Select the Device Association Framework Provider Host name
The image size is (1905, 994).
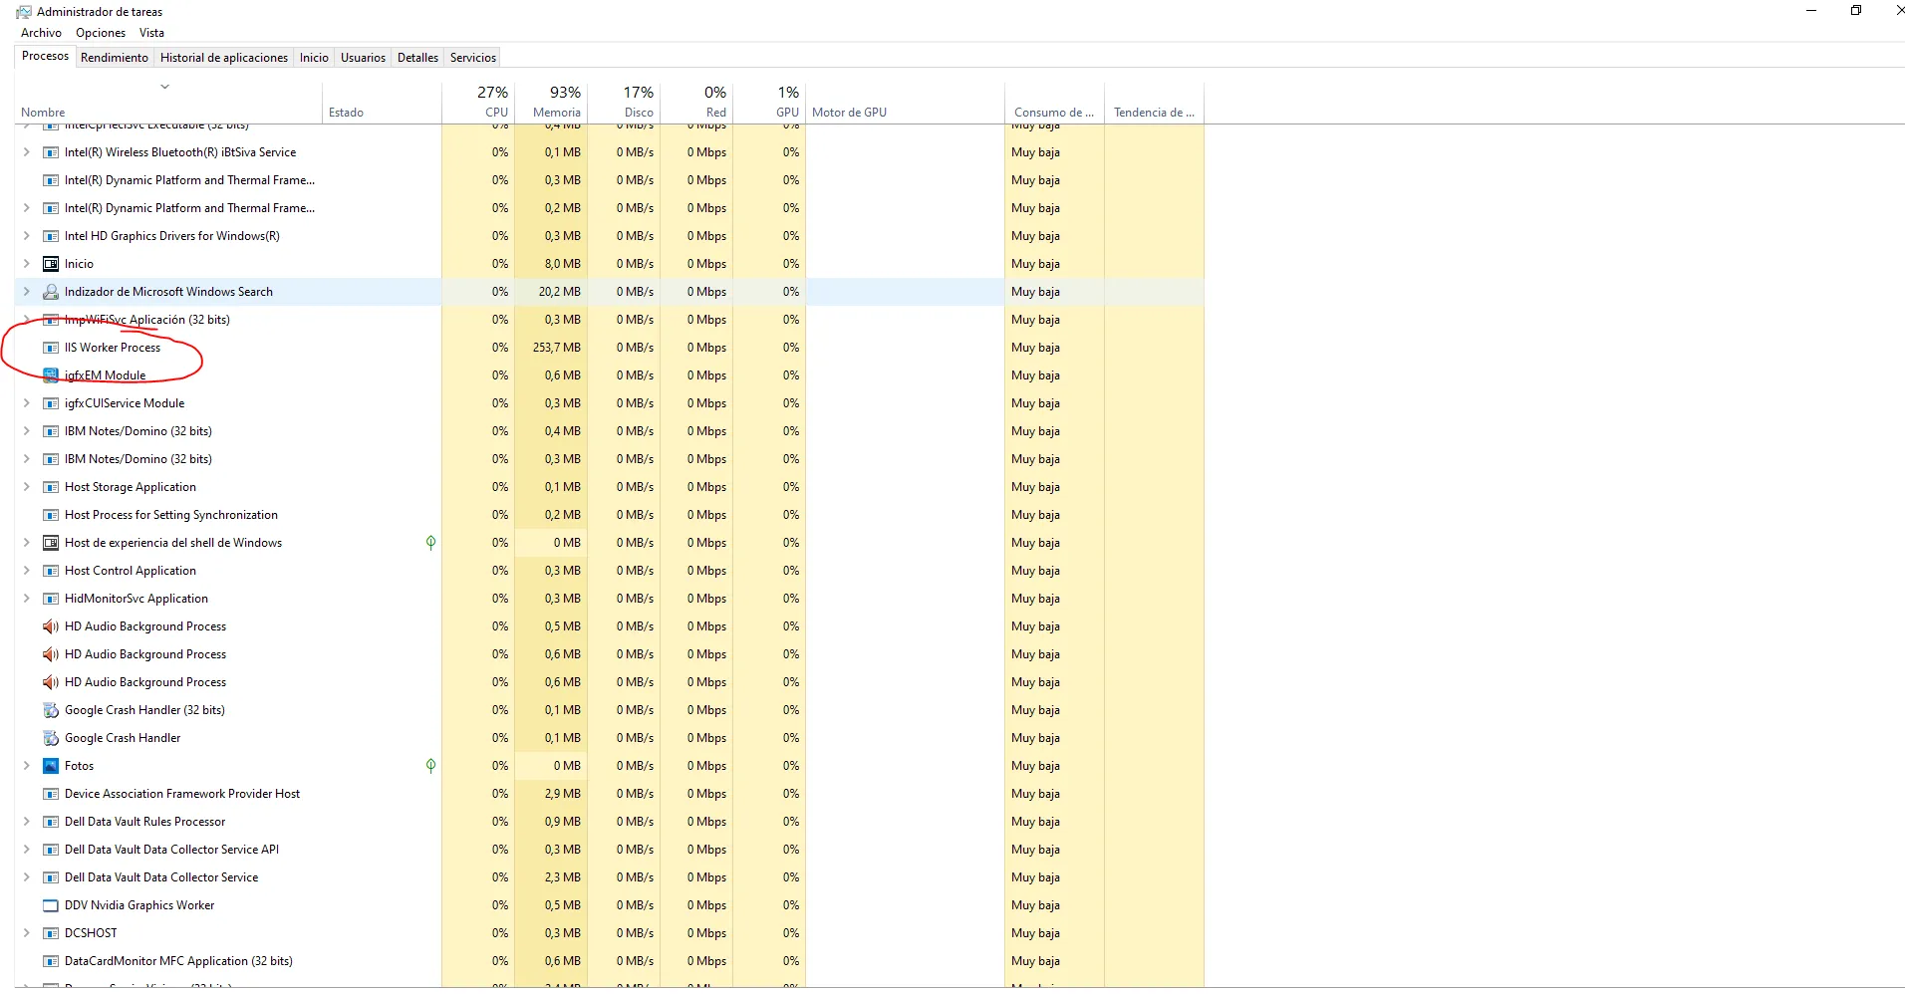(182, 794)
